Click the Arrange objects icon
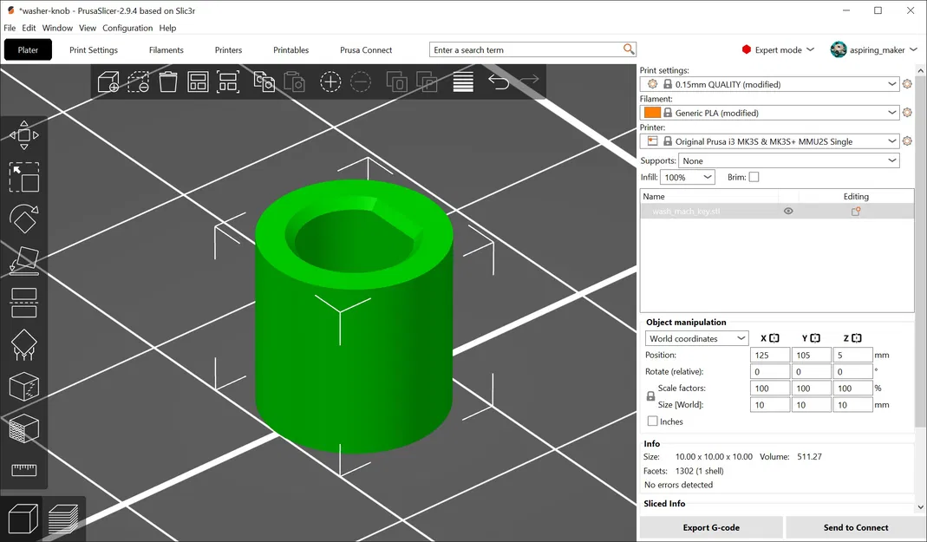Image resolution: width=927 pixels, height=542 pixels. pos(198,82)
